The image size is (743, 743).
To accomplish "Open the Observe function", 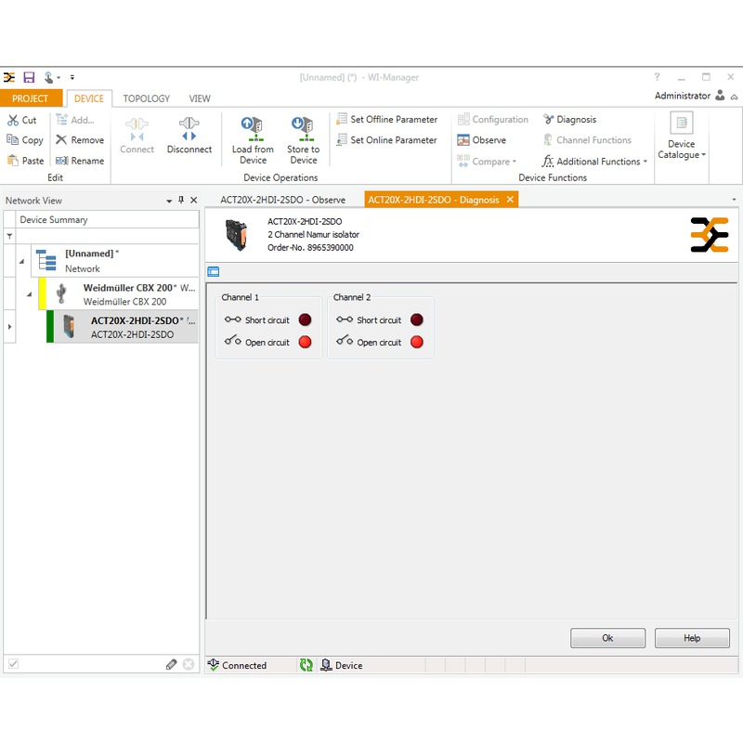I will pos(482,140).
